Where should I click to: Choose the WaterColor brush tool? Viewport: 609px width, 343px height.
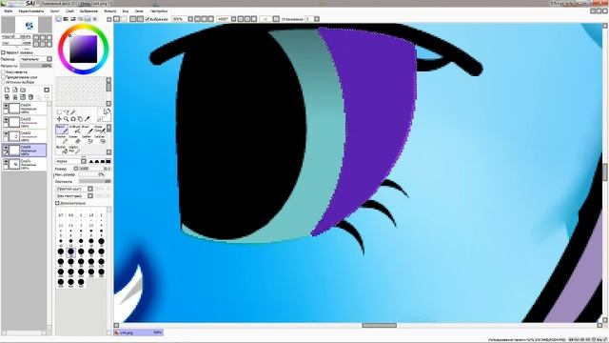[99, 130]
